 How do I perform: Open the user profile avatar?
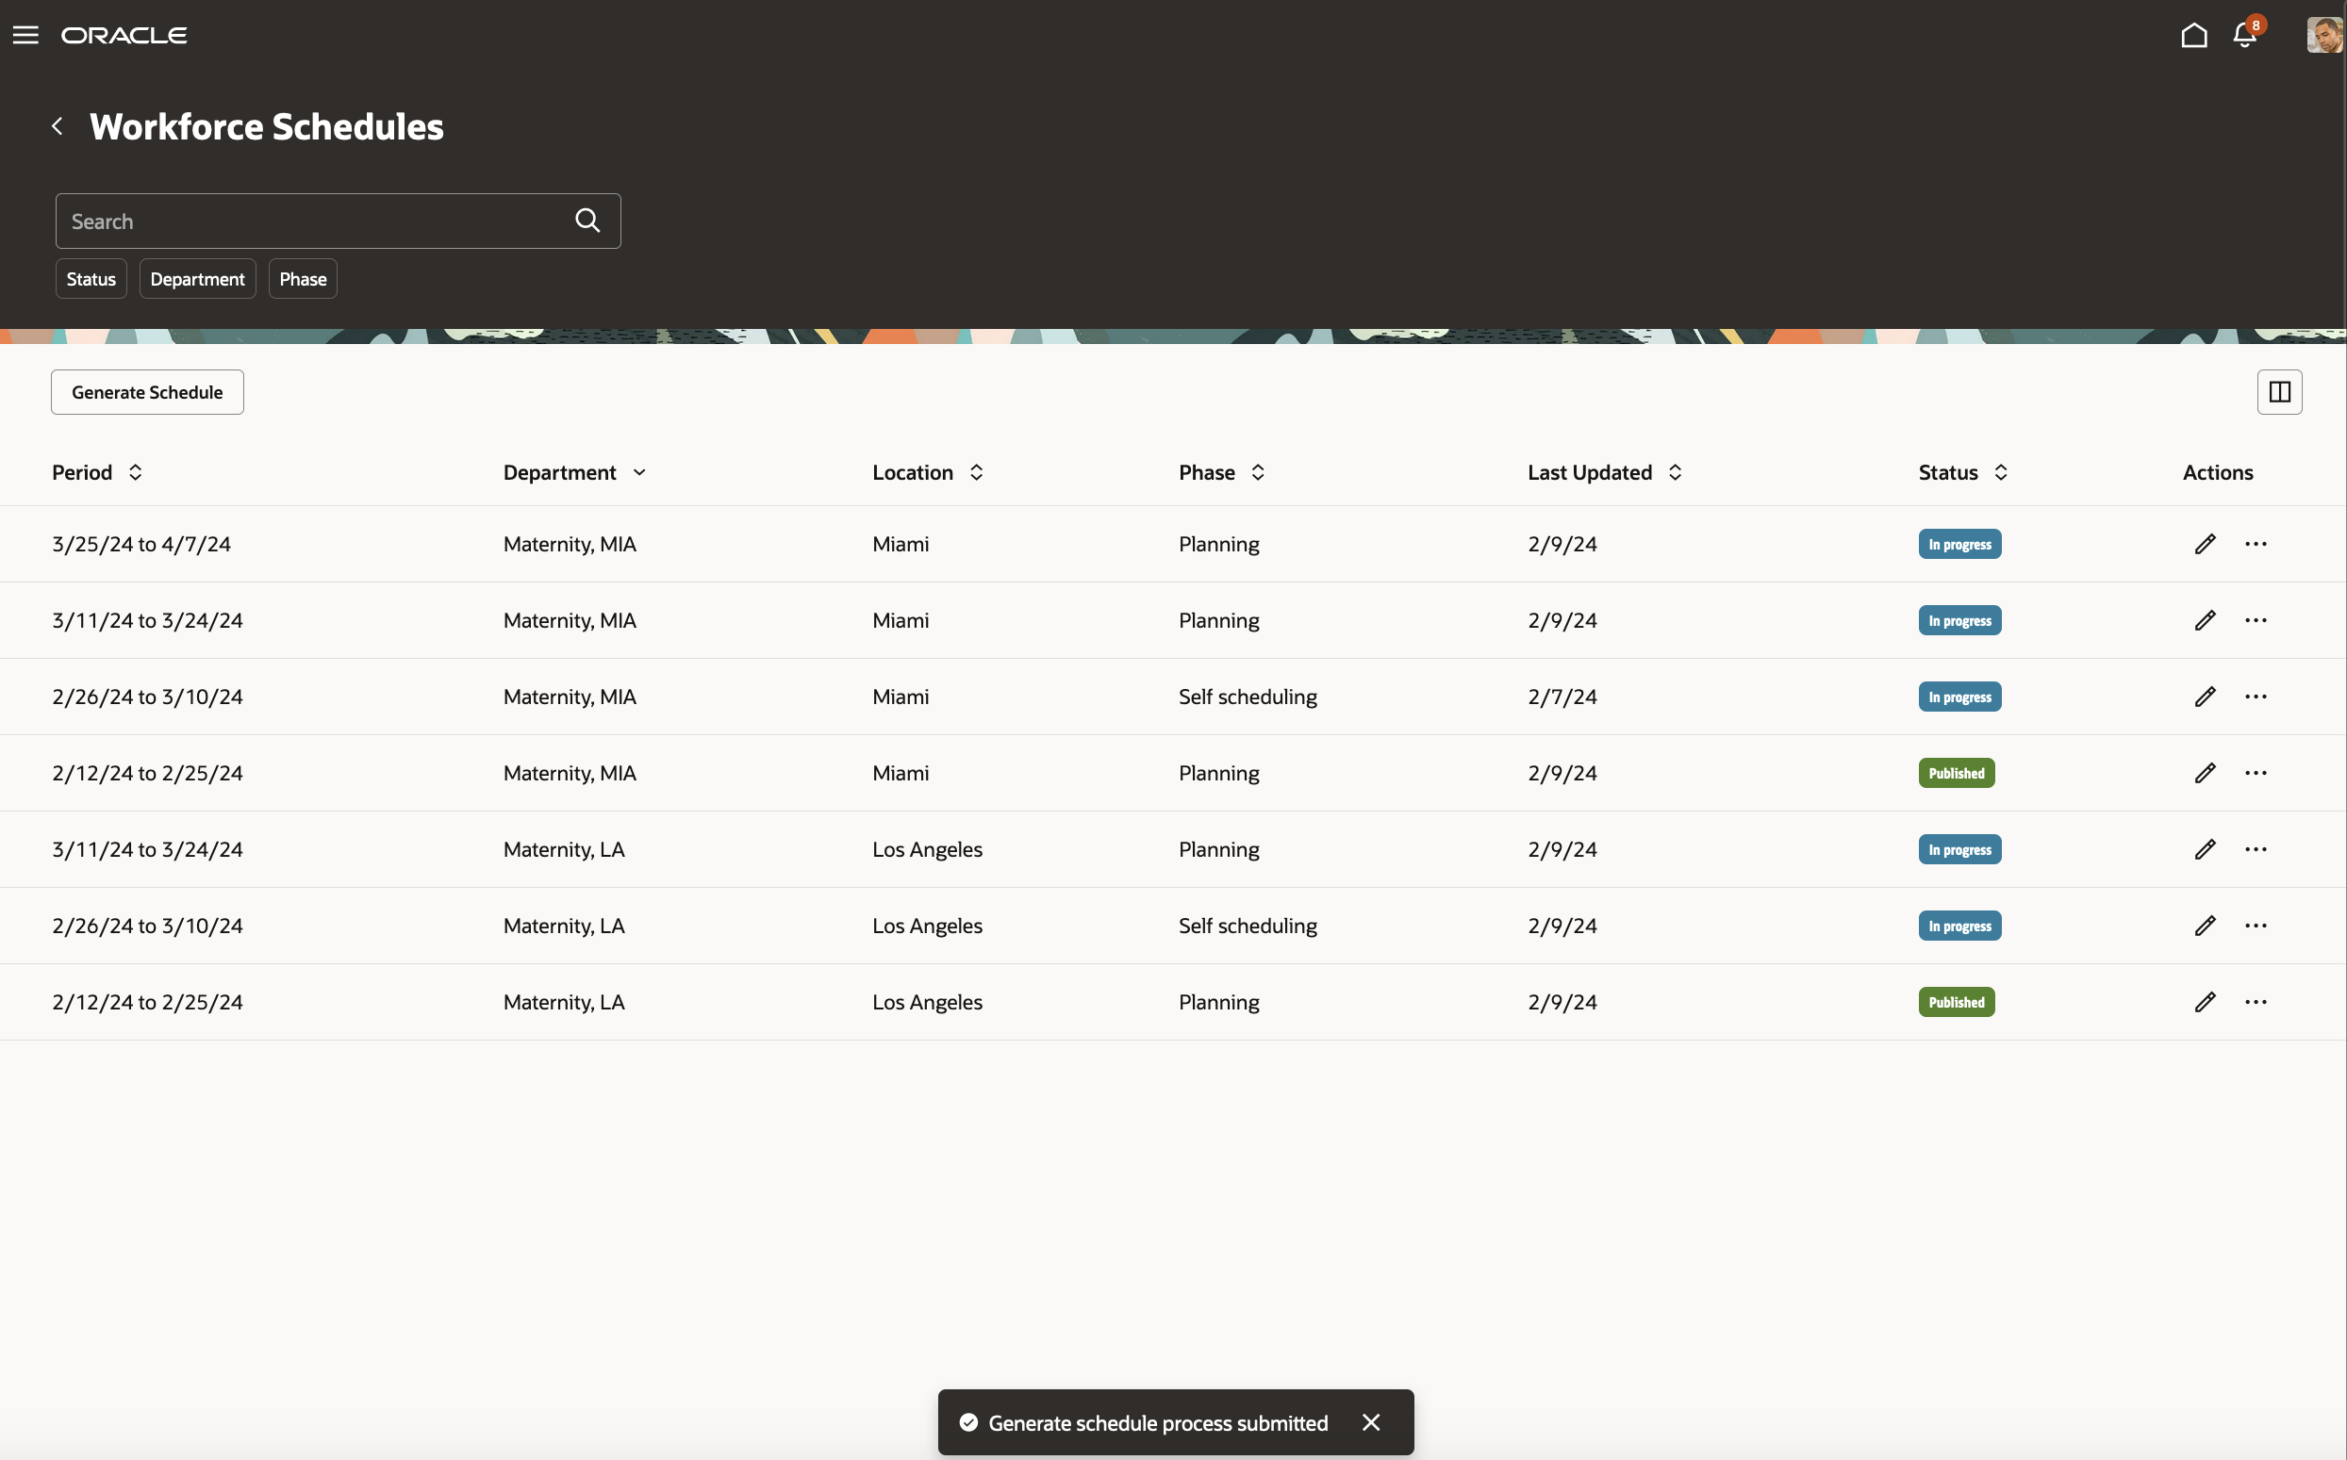pyautogui.click(x=2322, y=36)
